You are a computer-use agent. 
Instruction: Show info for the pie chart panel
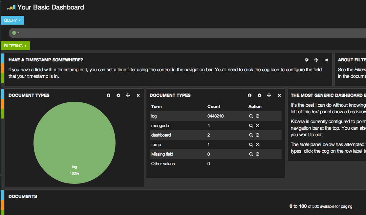coord(109,95)
